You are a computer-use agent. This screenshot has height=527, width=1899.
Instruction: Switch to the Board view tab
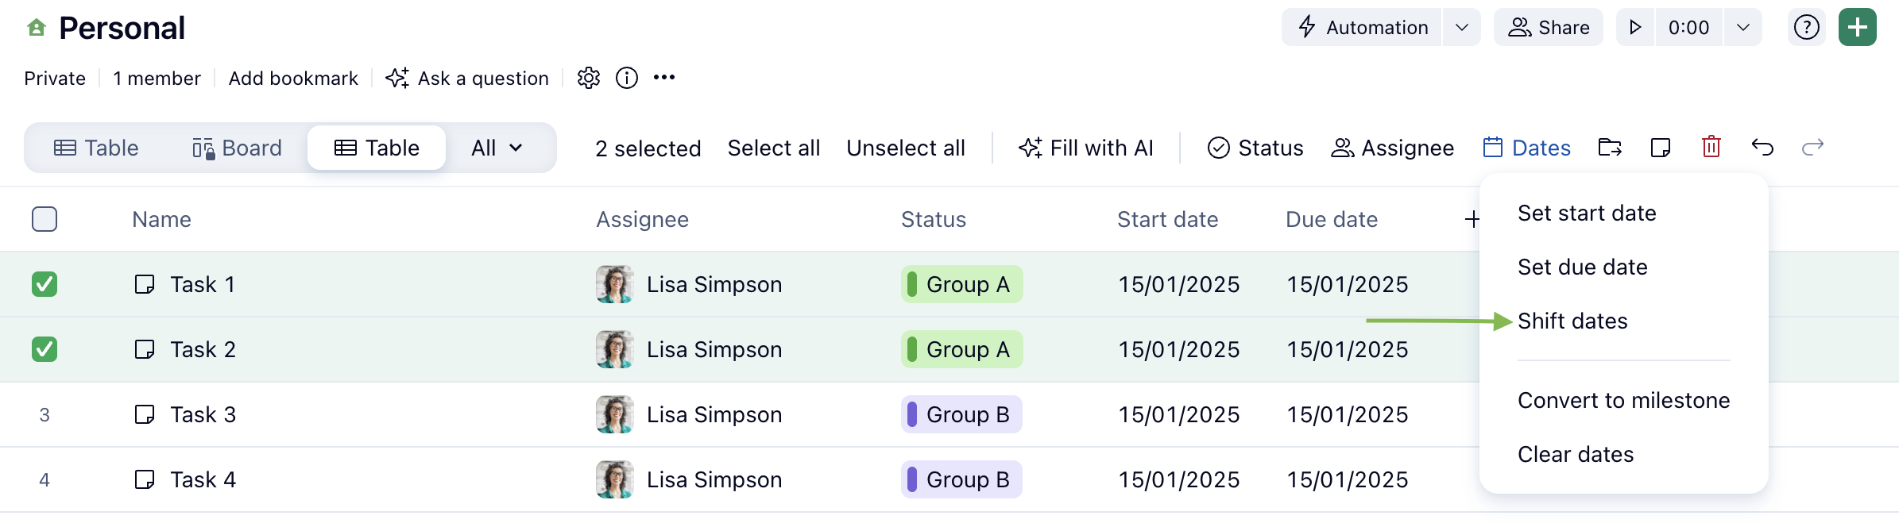click(237, 148)
